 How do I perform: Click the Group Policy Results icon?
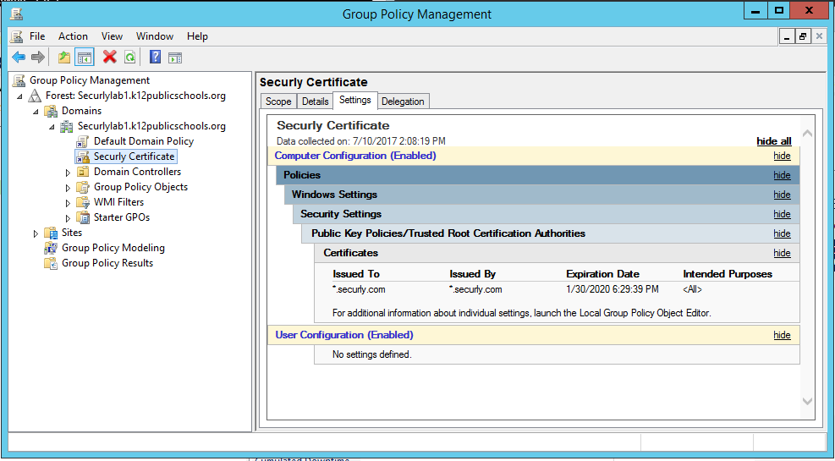tap(51, 263)
